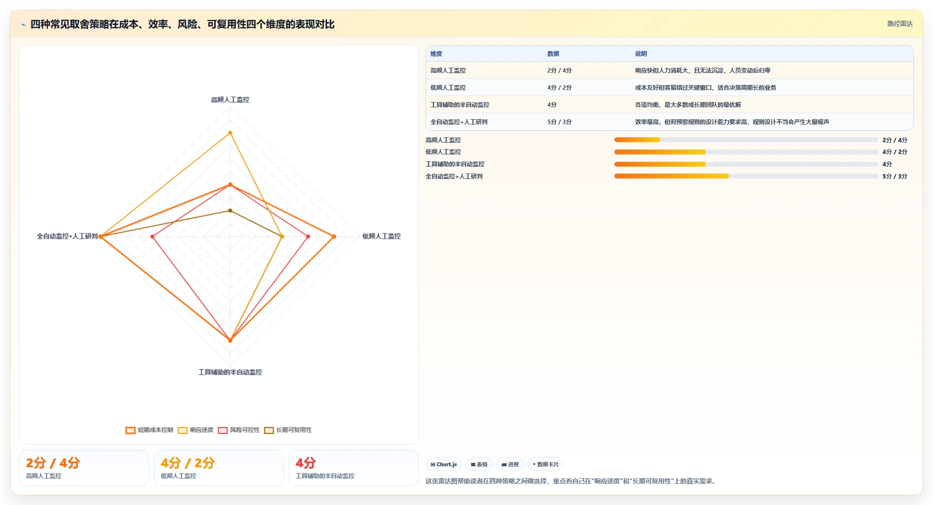Click the radar axis label 工具辅助的半自动监控
Screen dimensions: 933x505
(x=230, y=372)
